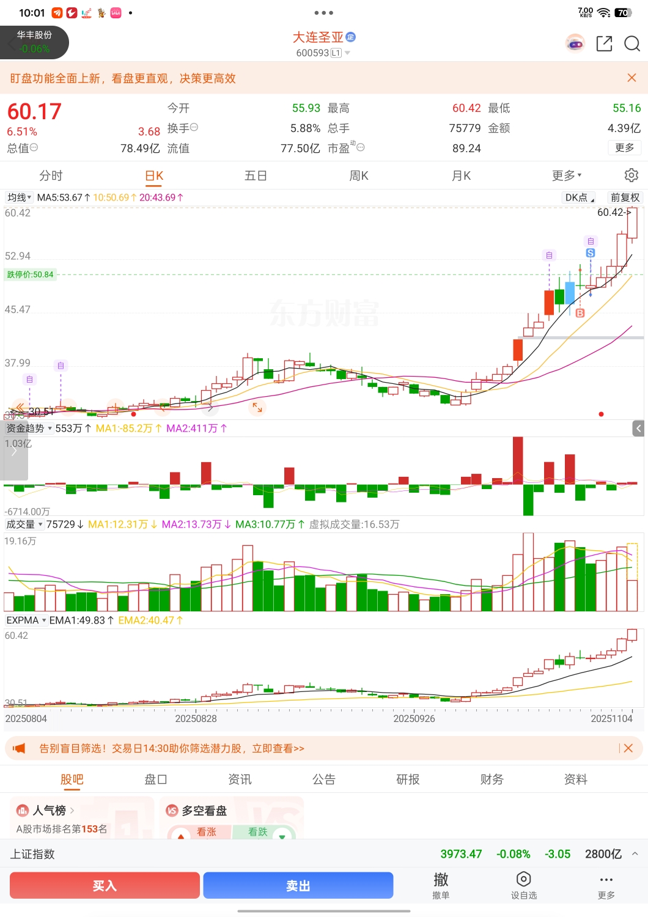Open chart settings gear icon
The width and height of the screenshot is (648, 917).
coord(631,175)
